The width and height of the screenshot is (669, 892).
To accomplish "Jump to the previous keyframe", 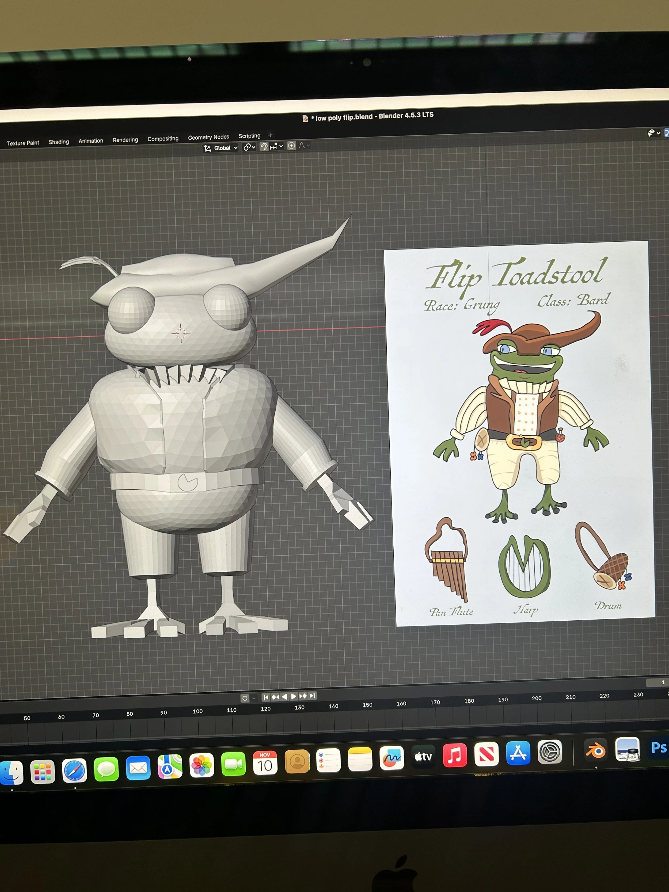I will (275, 697).
